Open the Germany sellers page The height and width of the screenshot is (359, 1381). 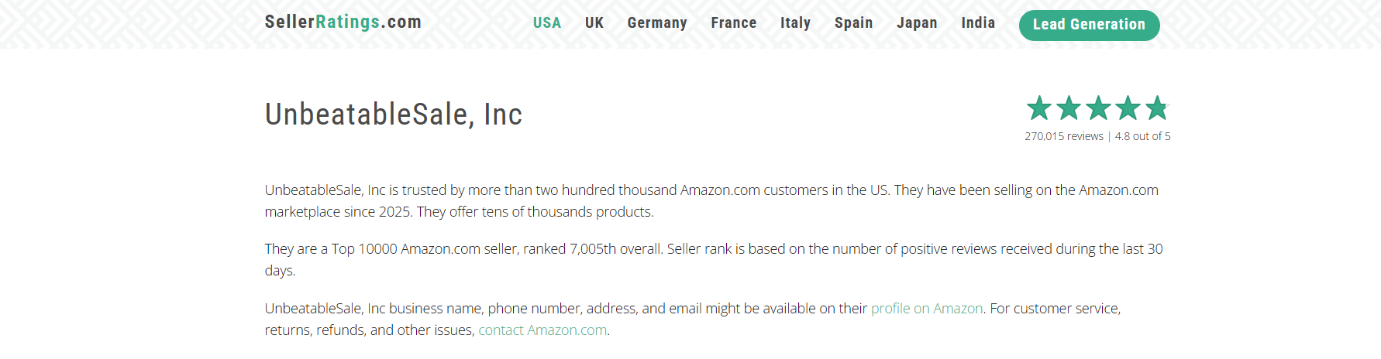coord(656,23)
